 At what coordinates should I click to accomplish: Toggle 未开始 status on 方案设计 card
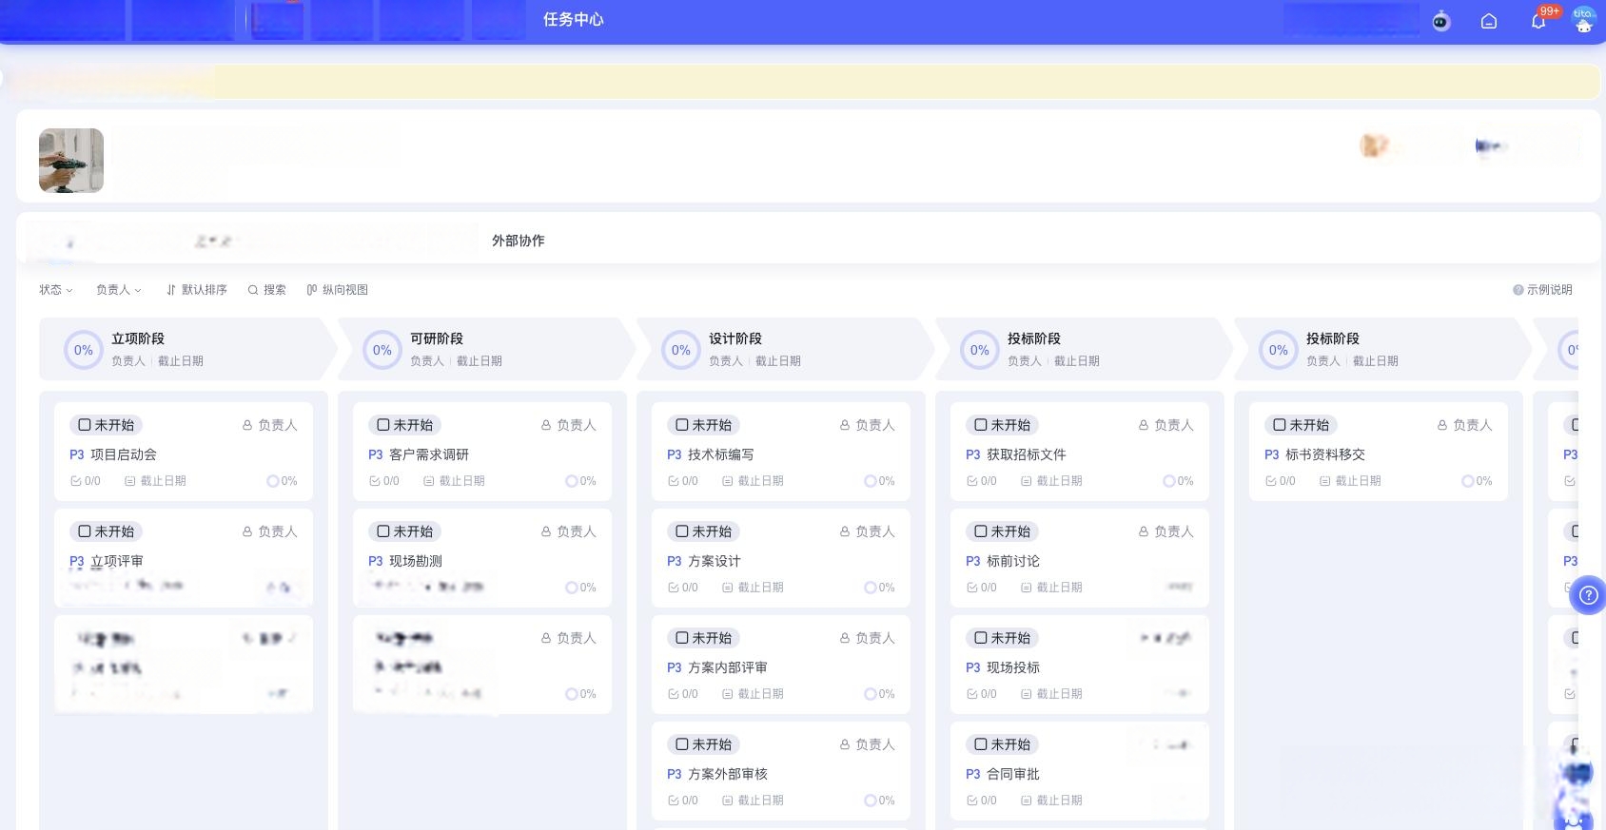703,531
